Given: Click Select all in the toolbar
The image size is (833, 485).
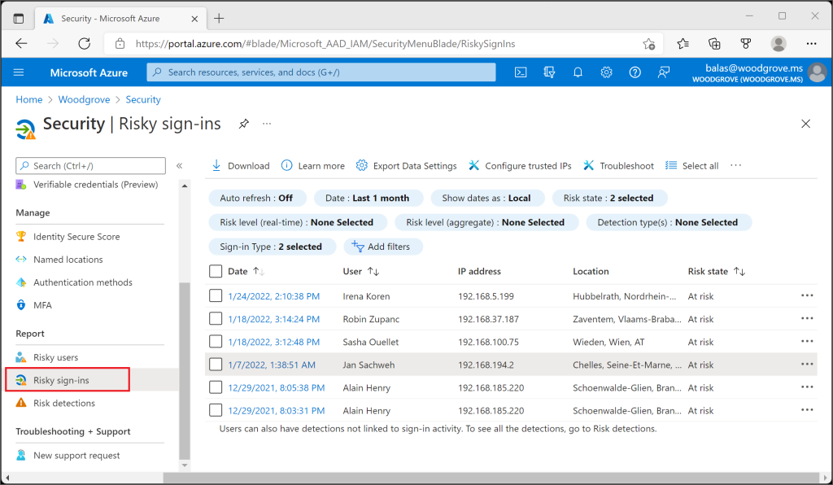Looking at the screenshot, I should point(692,166).
